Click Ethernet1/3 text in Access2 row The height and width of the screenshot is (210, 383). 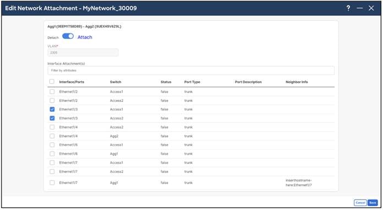click(x=68, y=118)
